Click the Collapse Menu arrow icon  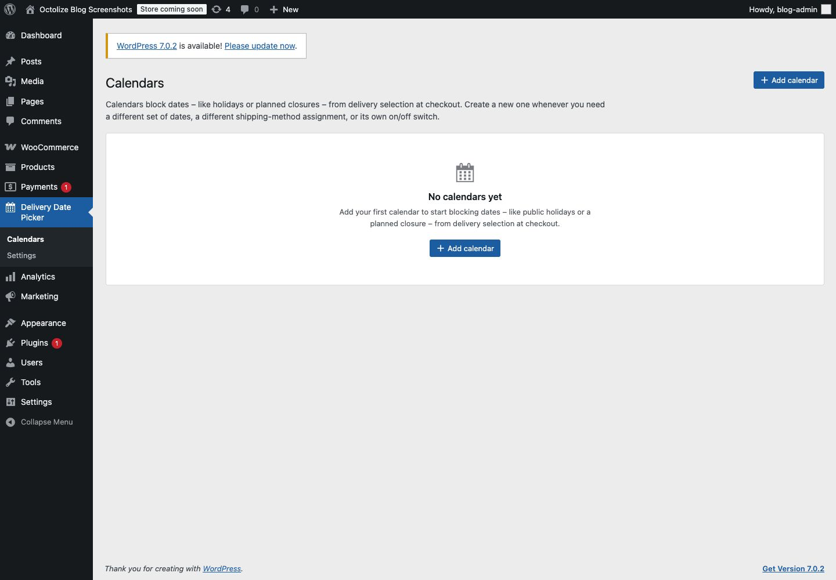(x=10, y=422)
